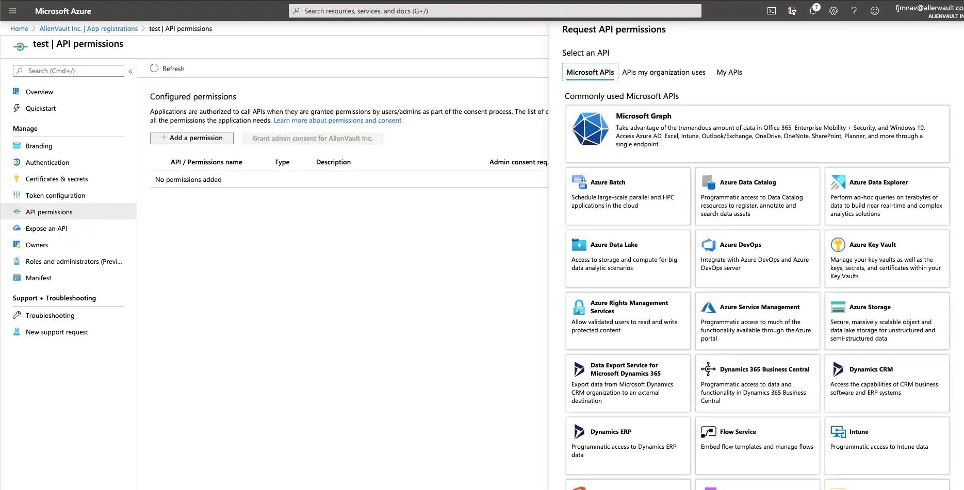This screenshot has height=490, width=964.
Task: Click the Type column header
Action: pyautogui.click(x=282, y=162)
